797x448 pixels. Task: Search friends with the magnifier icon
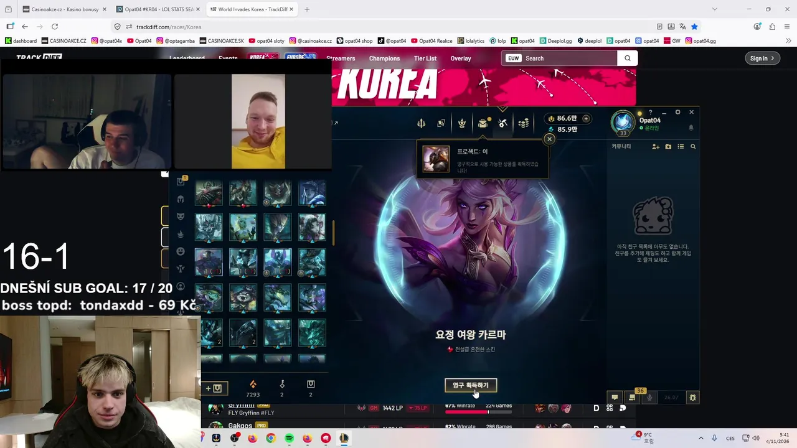[693, 146]
